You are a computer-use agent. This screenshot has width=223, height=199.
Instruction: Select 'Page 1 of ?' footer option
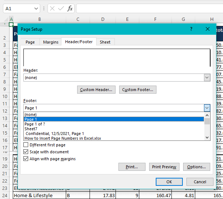[x=114, y=124]
